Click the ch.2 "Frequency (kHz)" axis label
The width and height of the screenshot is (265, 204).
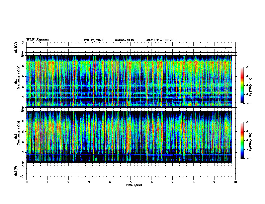[x=18, y=133]
